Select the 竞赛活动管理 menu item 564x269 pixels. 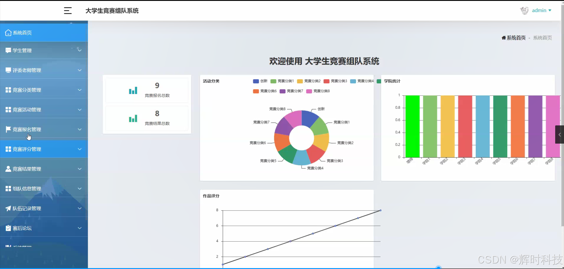coord(44,110)
